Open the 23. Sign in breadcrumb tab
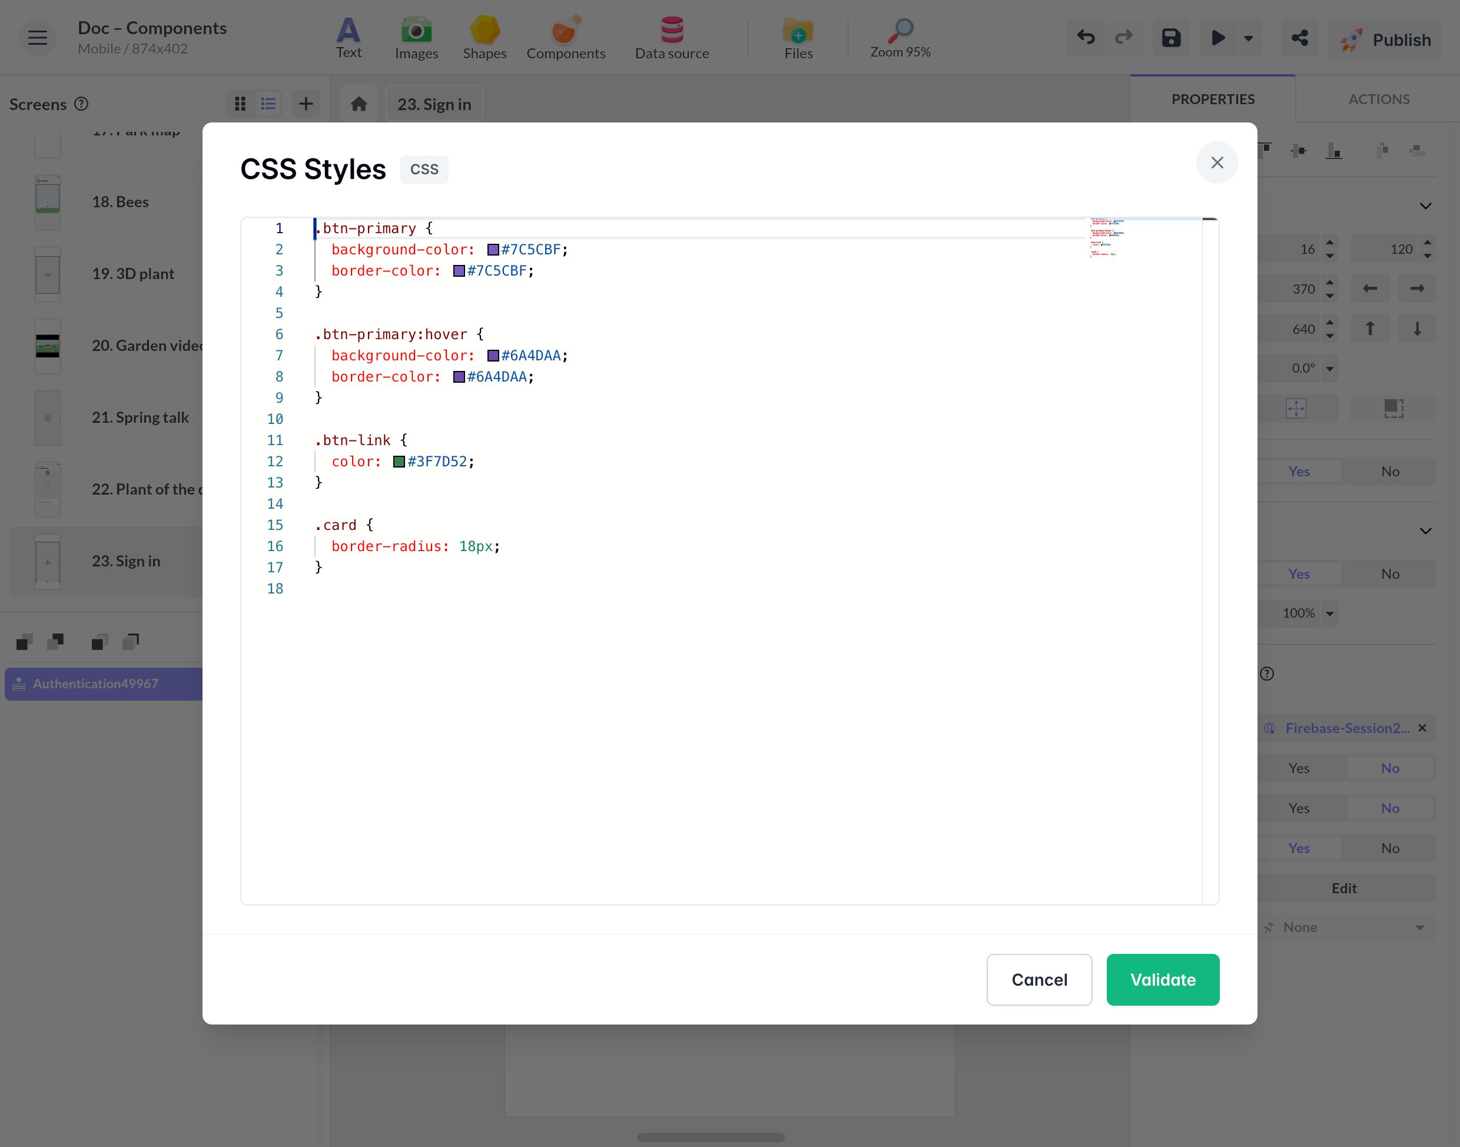1460x1147 pixels. click(434, 104)
